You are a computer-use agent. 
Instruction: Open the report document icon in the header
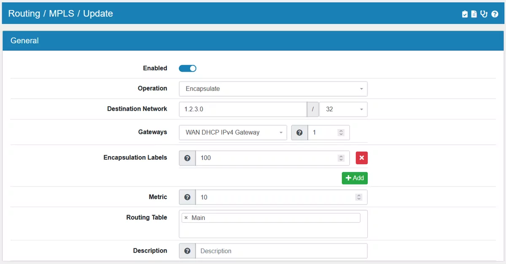(474, 14)
